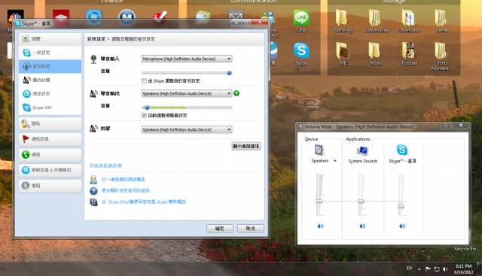Open the Games folder on desktop
The width and height of the screenshot is (482, 276).
point(442,20)
